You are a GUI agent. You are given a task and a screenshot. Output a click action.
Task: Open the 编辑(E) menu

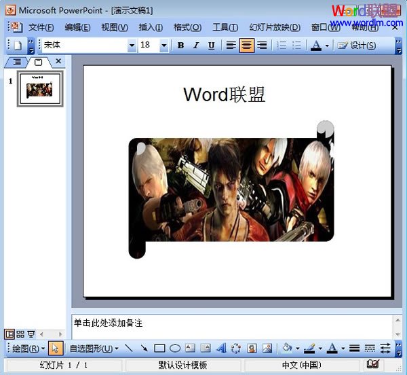[77, 27]
